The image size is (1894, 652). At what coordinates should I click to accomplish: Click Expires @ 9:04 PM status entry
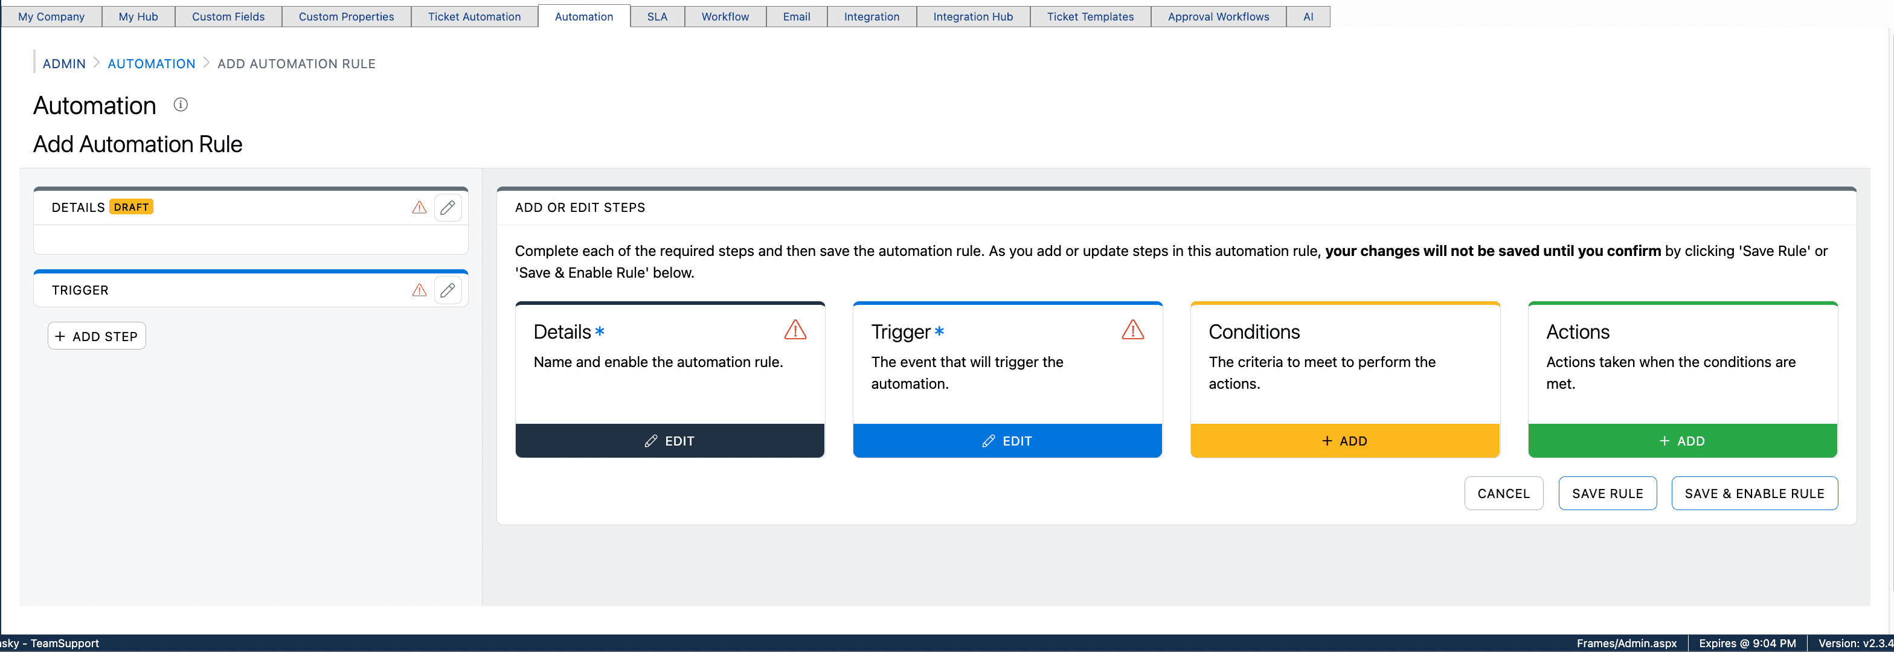tap(1747, 643)
